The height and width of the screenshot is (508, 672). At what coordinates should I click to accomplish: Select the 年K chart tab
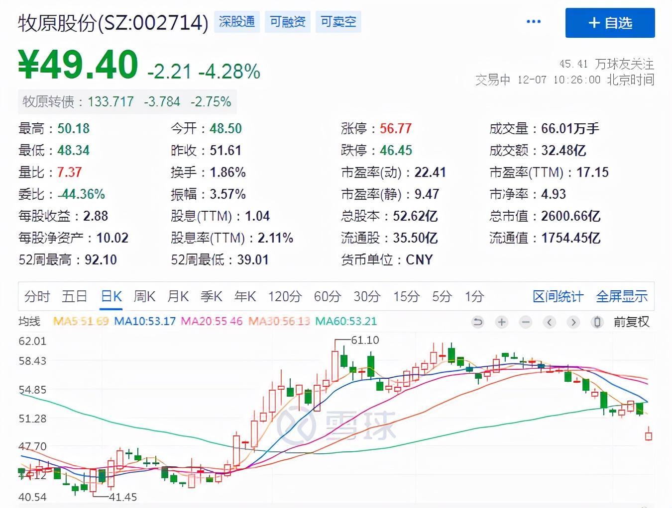pos(245,297)
